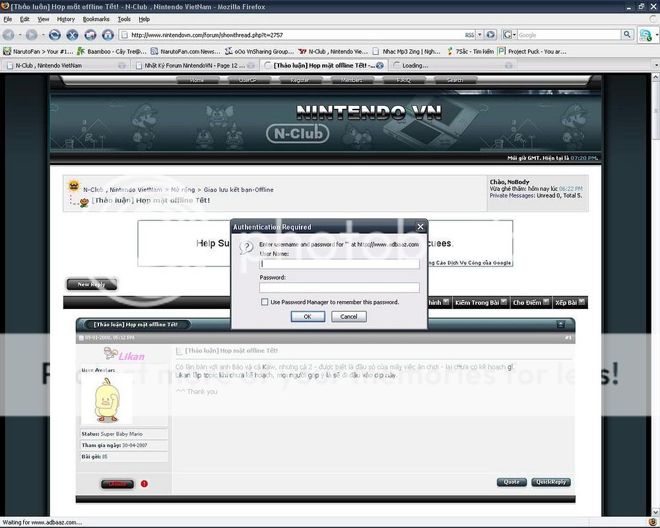Open the back history dropdown arrow
The width and height of the screenshot is (660, 528).
tap(20, 35)
